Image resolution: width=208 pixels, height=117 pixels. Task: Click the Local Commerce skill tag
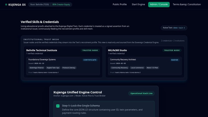tap(137, 68)
